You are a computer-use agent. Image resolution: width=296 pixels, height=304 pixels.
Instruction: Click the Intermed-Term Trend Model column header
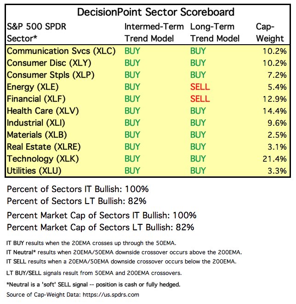click(x=154, y=33)
